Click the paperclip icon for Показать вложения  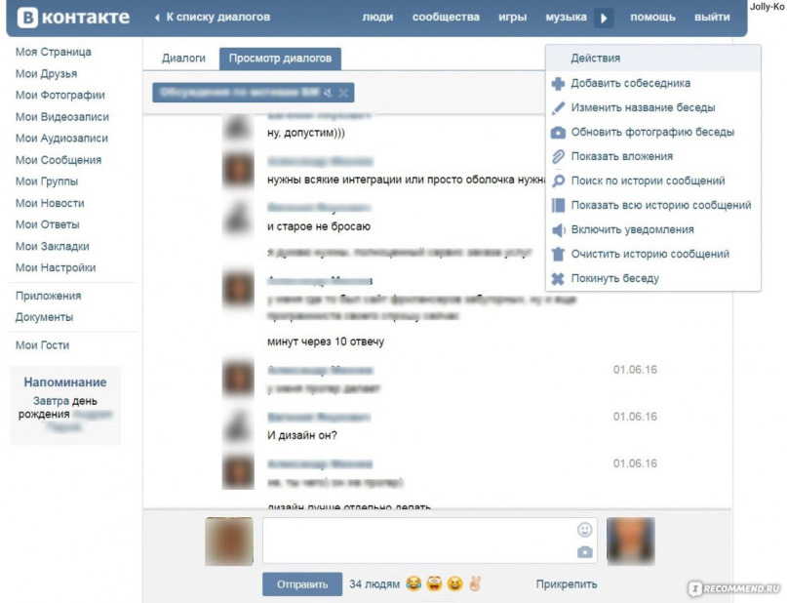(x=558, y=157)
